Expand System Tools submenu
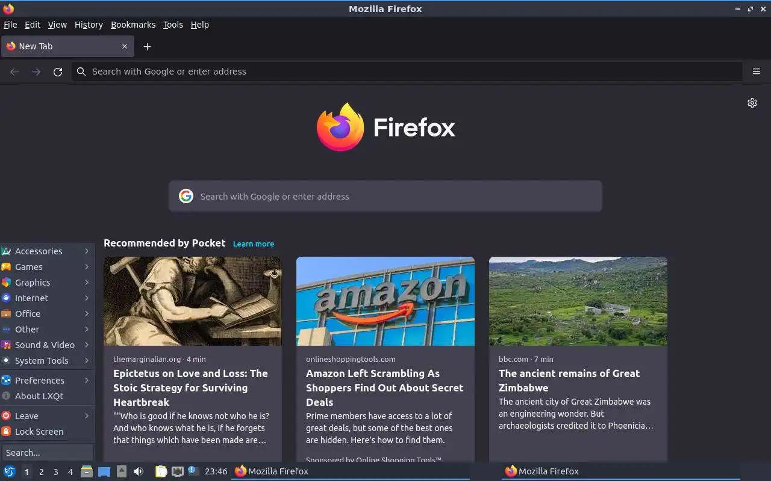The height and width of the screenshot is (481, 771). point(47,361)
